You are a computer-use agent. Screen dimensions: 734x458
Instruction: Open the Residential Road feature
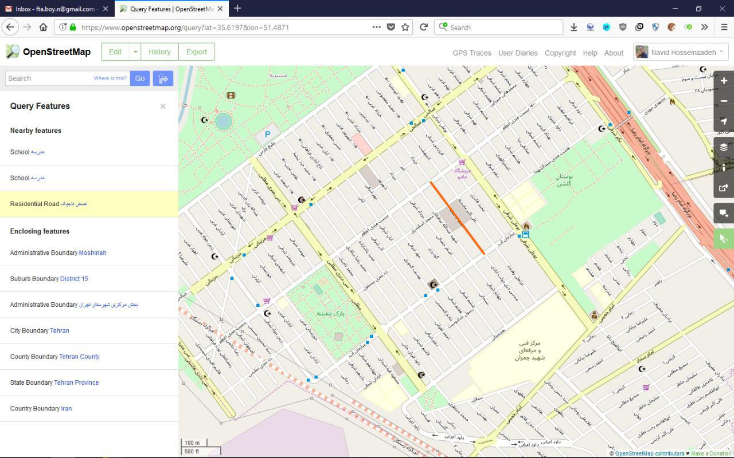tap(89, 204)
